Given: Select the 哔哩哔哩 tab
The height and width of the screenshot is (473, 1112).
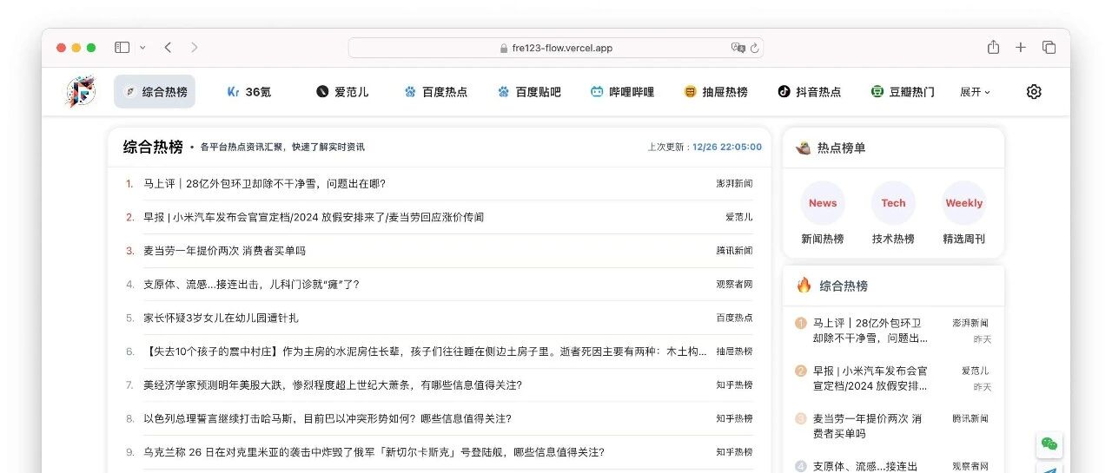Looking at the screenshot, I should (x=622, y=92).
